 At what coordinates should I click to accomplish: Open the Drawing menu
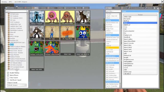point(4,2)
